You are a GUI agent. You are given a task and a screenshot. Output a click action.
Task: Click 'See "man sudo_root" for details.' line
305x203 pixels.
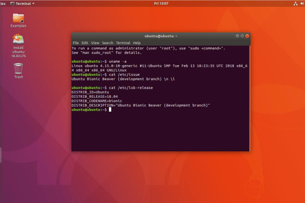click(x=107, y=53)
